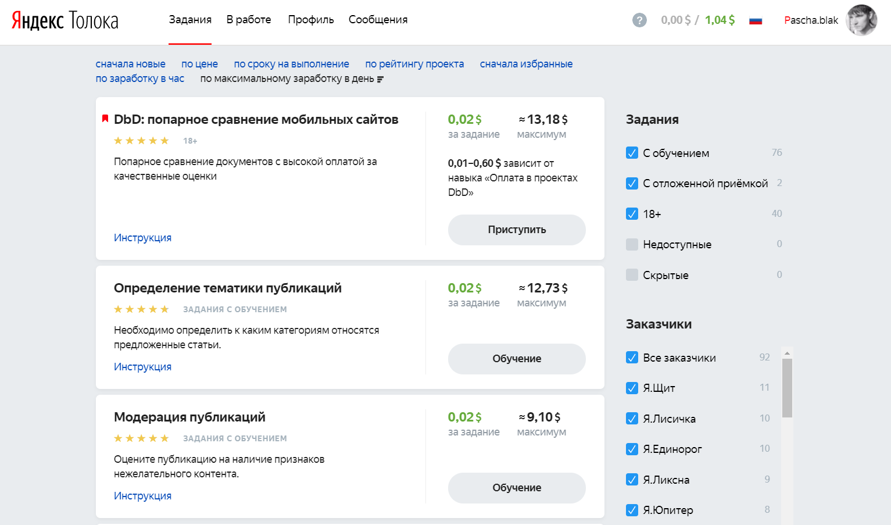Image resolution: width=891 pixels, height=525 pixels.
Task: Open the Сообщения tab
Action: (378, 20)
